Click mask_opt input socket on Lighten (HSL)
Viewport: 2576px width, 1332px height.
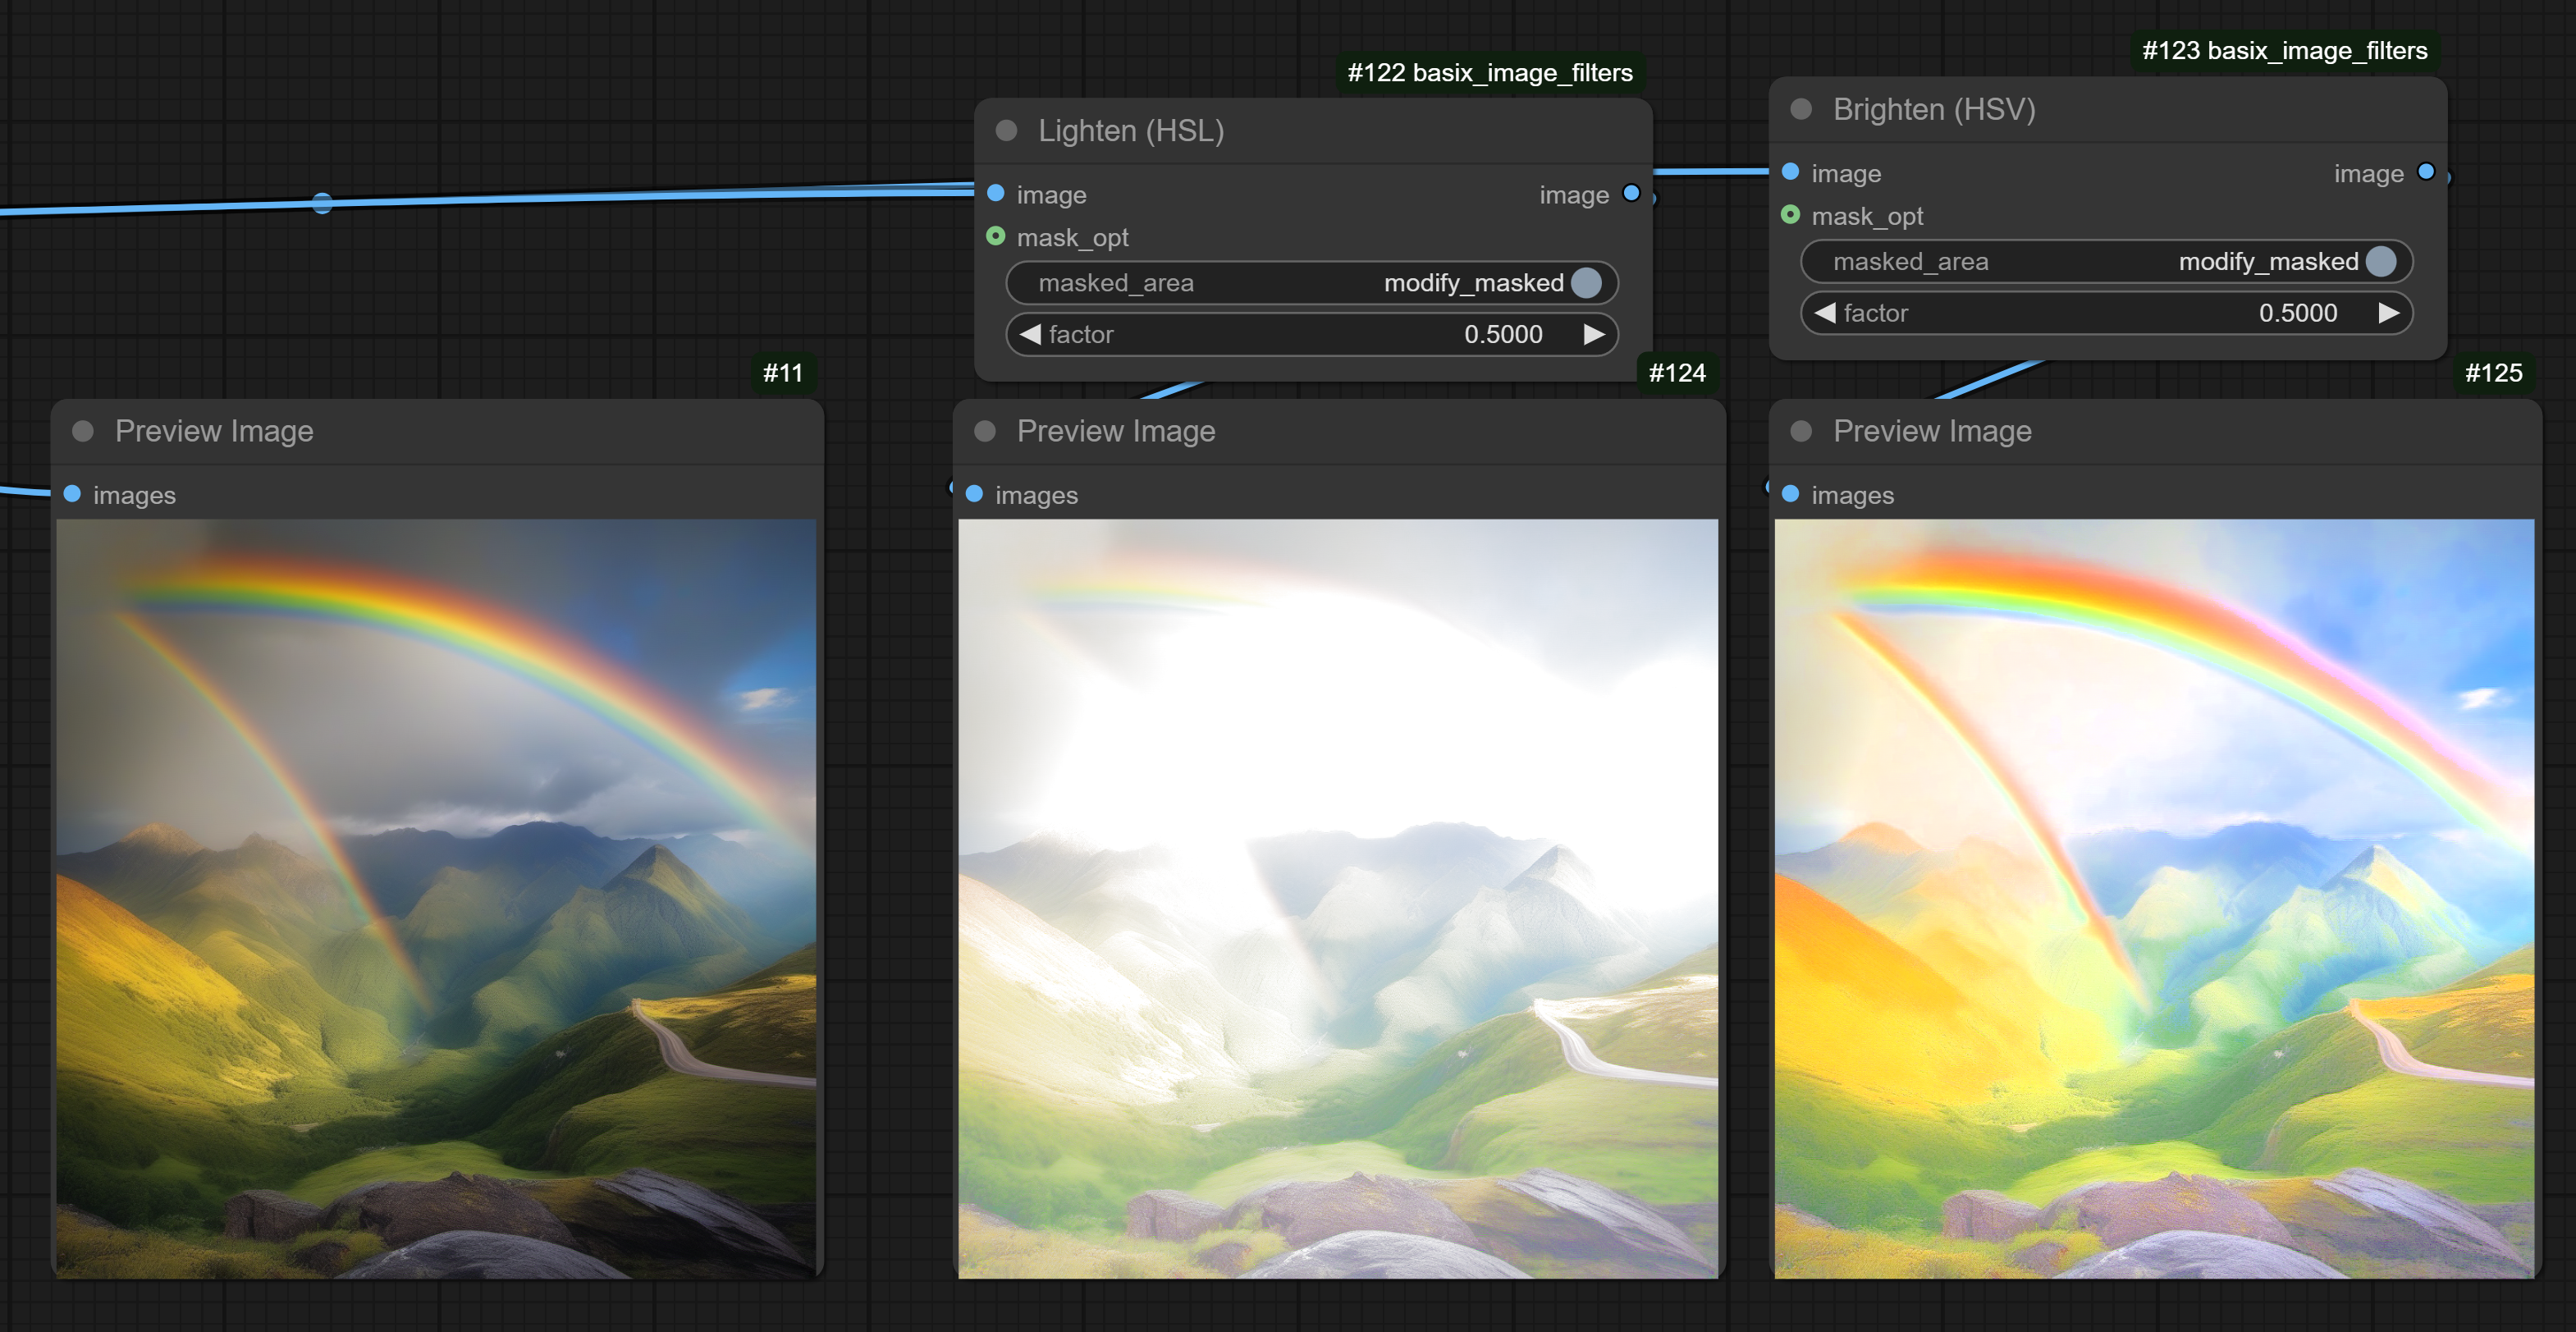[996, 236]
